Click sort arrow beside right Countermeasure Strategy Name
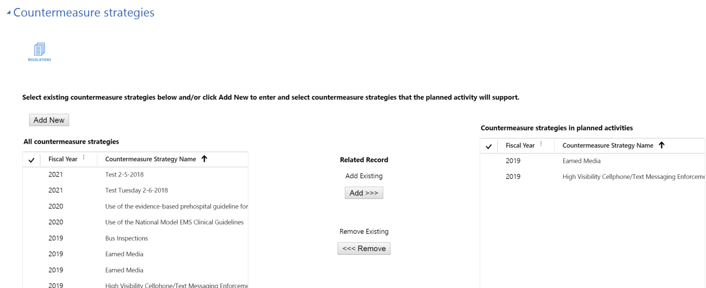 click(x=661, y=145)
